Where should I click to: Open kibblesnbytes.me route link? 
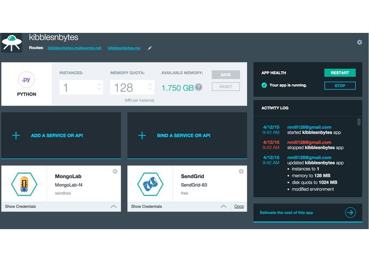coord(124,48)
